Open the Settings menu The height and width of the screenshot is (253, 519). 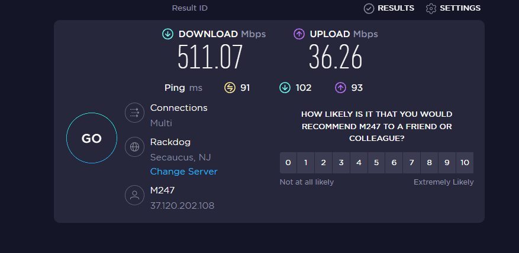click(453, 8)
